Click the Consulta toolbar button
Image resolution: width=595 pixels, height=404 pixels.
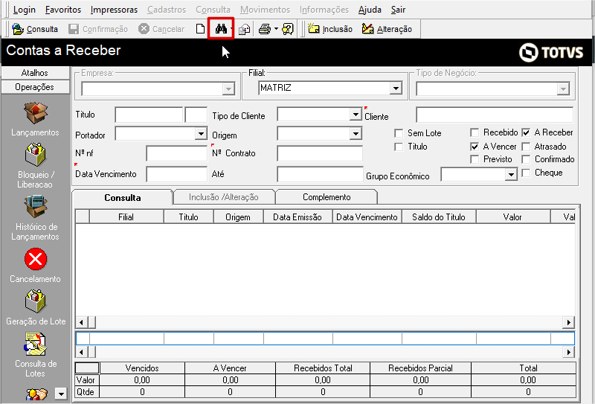coord(35,29)
